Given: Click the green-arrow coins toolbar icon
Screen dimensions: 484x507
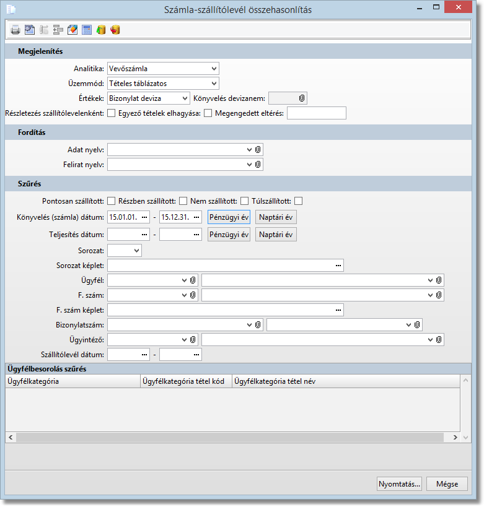Looking at the screenshot, I should [101, 30].
